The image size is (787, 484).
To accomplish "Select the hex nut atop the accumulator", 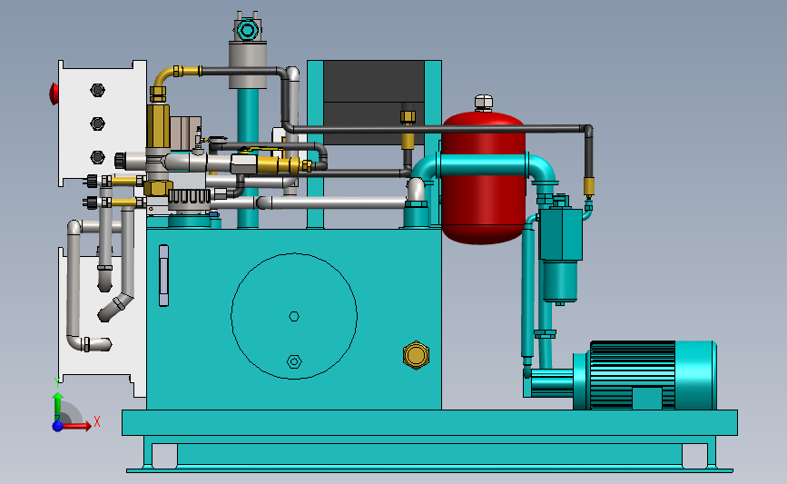I will pos(483,103).
